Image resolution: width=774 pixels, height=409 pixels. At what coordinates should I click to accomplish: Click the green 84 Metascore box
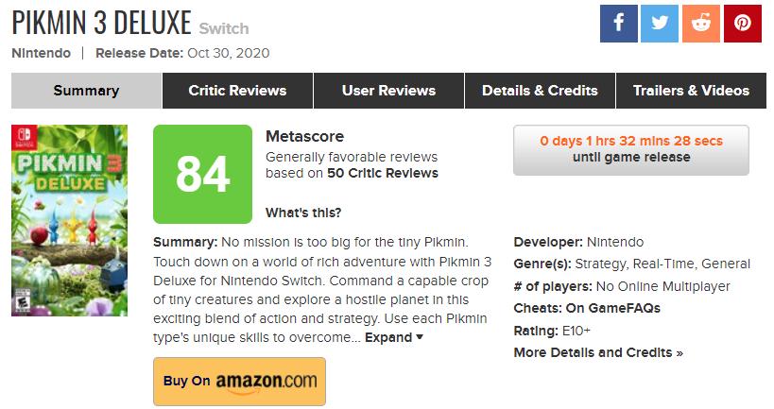click(202, 174)
